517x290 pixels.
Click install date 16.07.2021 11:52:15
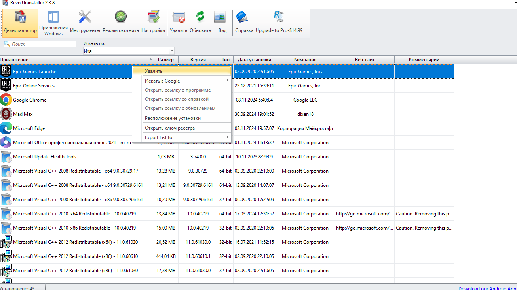254,242
